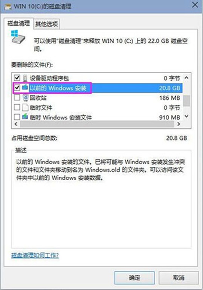Screen dimensions: 203x290
Task: Click the device driver package icon
Action: pyautogui.click(x=25, y=78)
